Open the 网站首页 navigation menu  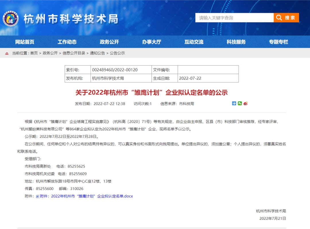tap(25, 42)
